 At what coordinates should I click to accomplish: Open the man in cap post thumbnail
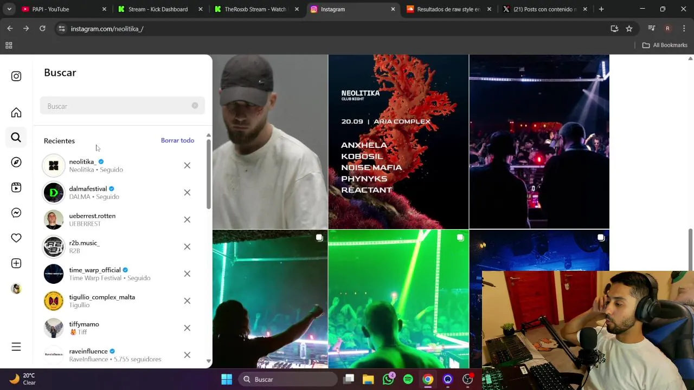270,141
